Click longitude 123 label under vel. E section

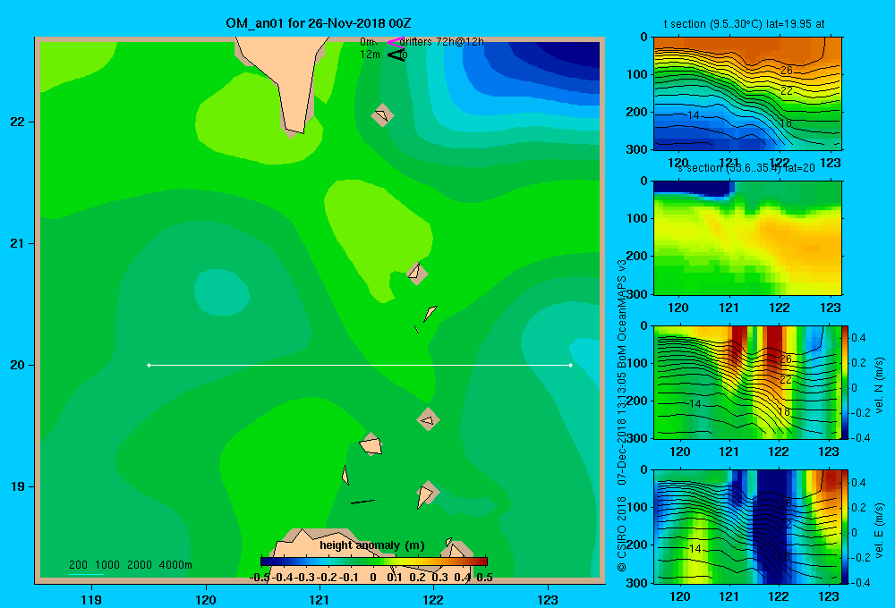click(829, 596)
